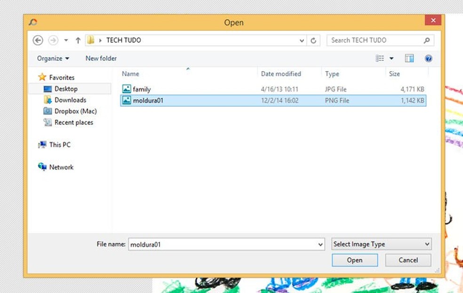Click the application icon in title bar
This screenshot has height=293, width=463.
[x=33, y=22]
